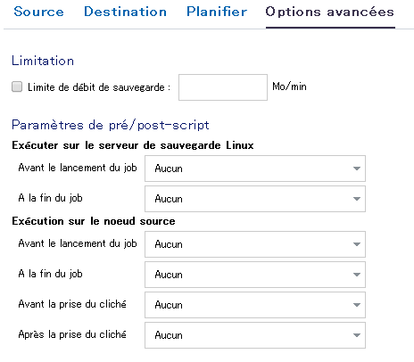
Task: Select the Options avancées tab
Action: [330, 12]
